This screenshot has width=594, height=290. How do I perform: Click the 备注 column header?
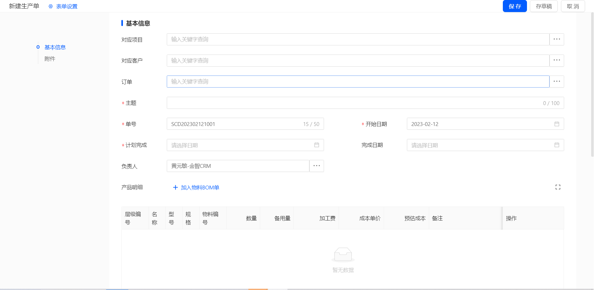(x=465, y=218)
